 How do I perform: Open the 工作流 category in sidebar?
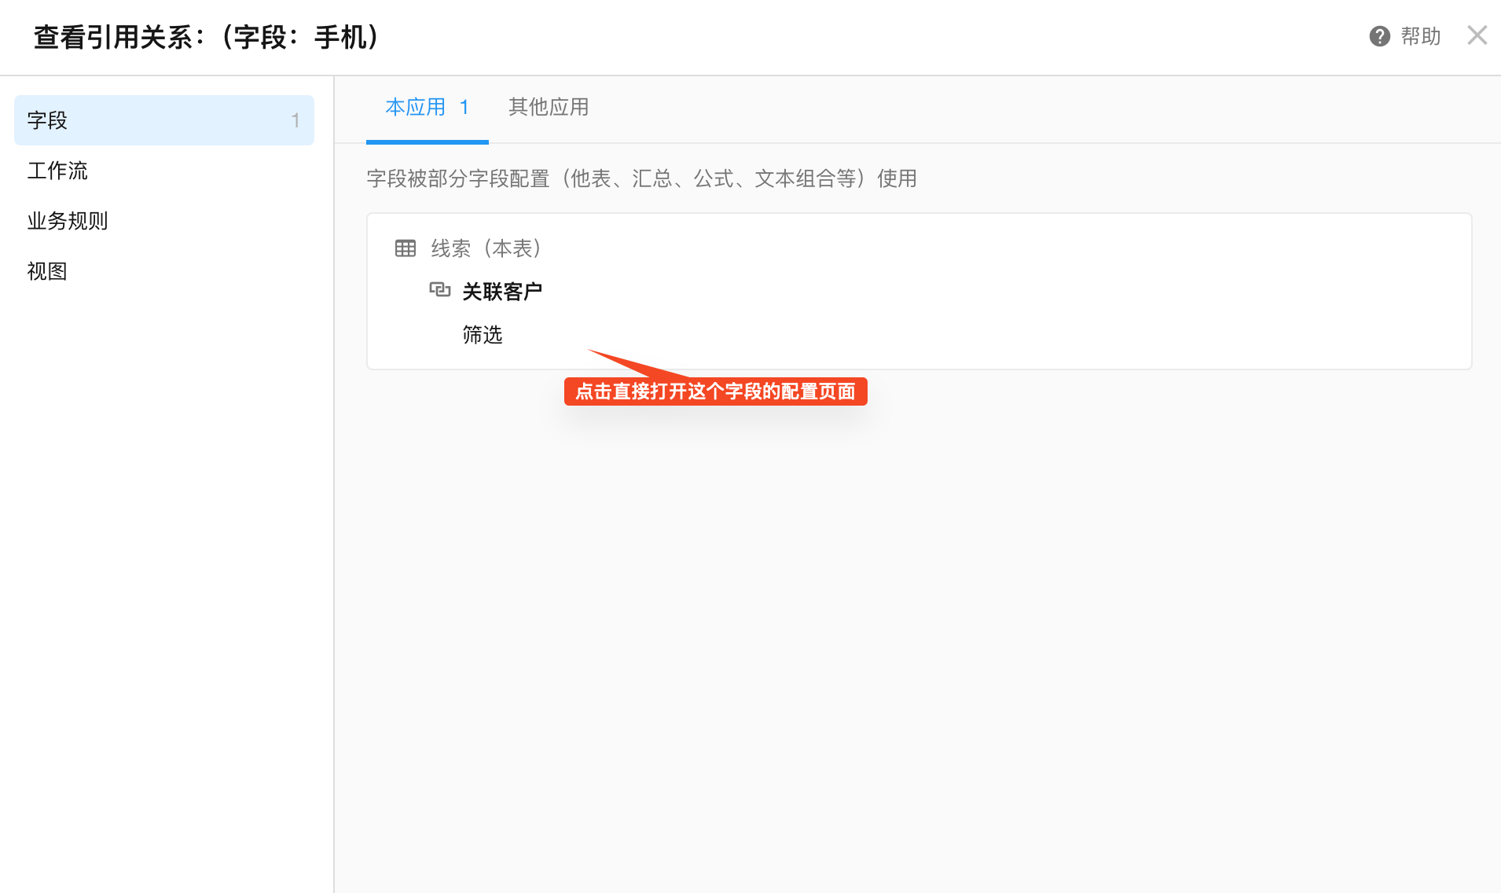[57, 171]
